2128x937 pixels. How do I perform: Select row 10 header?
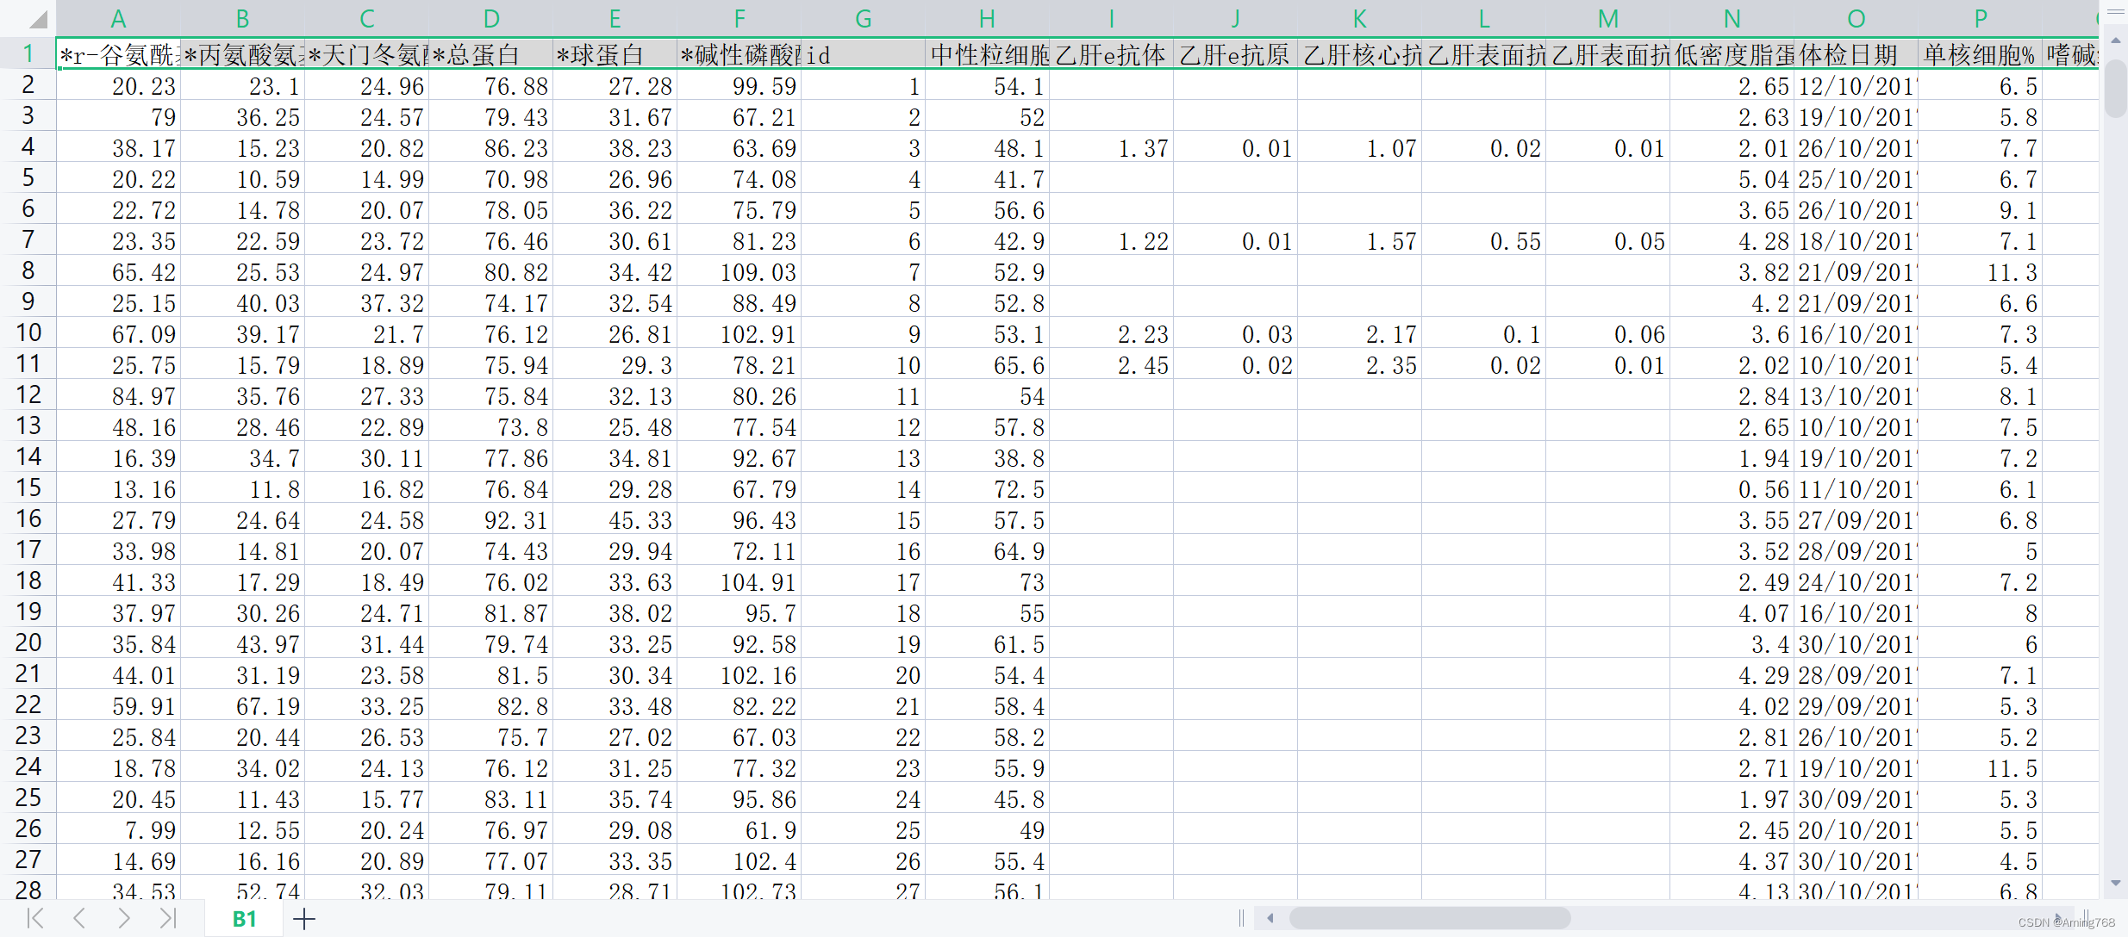pyautogui.click(x=28, y=333)
